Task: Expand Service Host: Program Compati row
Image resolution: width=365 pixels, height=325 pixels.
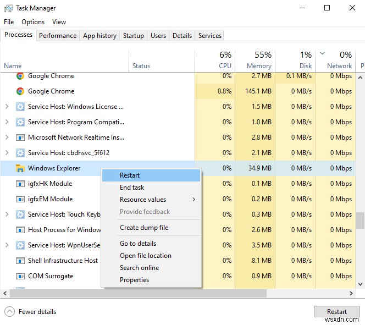Action: point(7,122)
